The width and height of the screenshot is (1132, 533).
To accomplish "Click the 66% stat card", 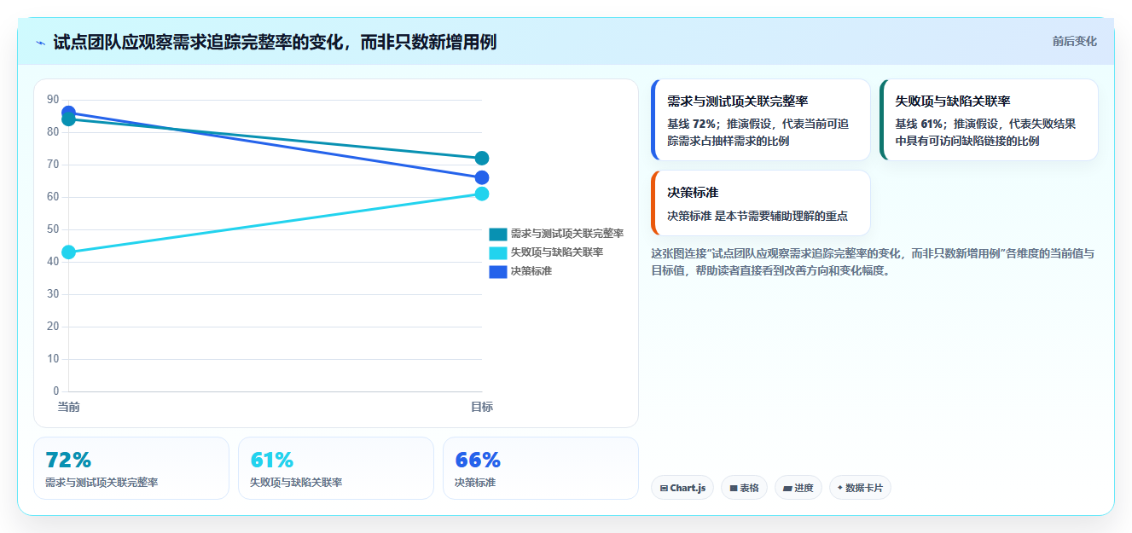I will 541,468.
